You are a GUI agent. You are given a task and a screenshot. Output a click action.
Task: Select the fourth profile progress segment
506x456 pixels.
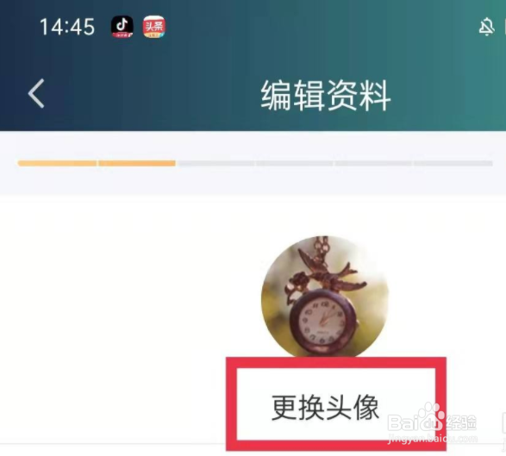click(x=295, y=163)
